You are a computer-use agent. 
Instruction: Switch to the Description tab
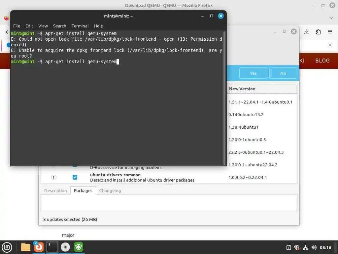[x=55, y=191]
